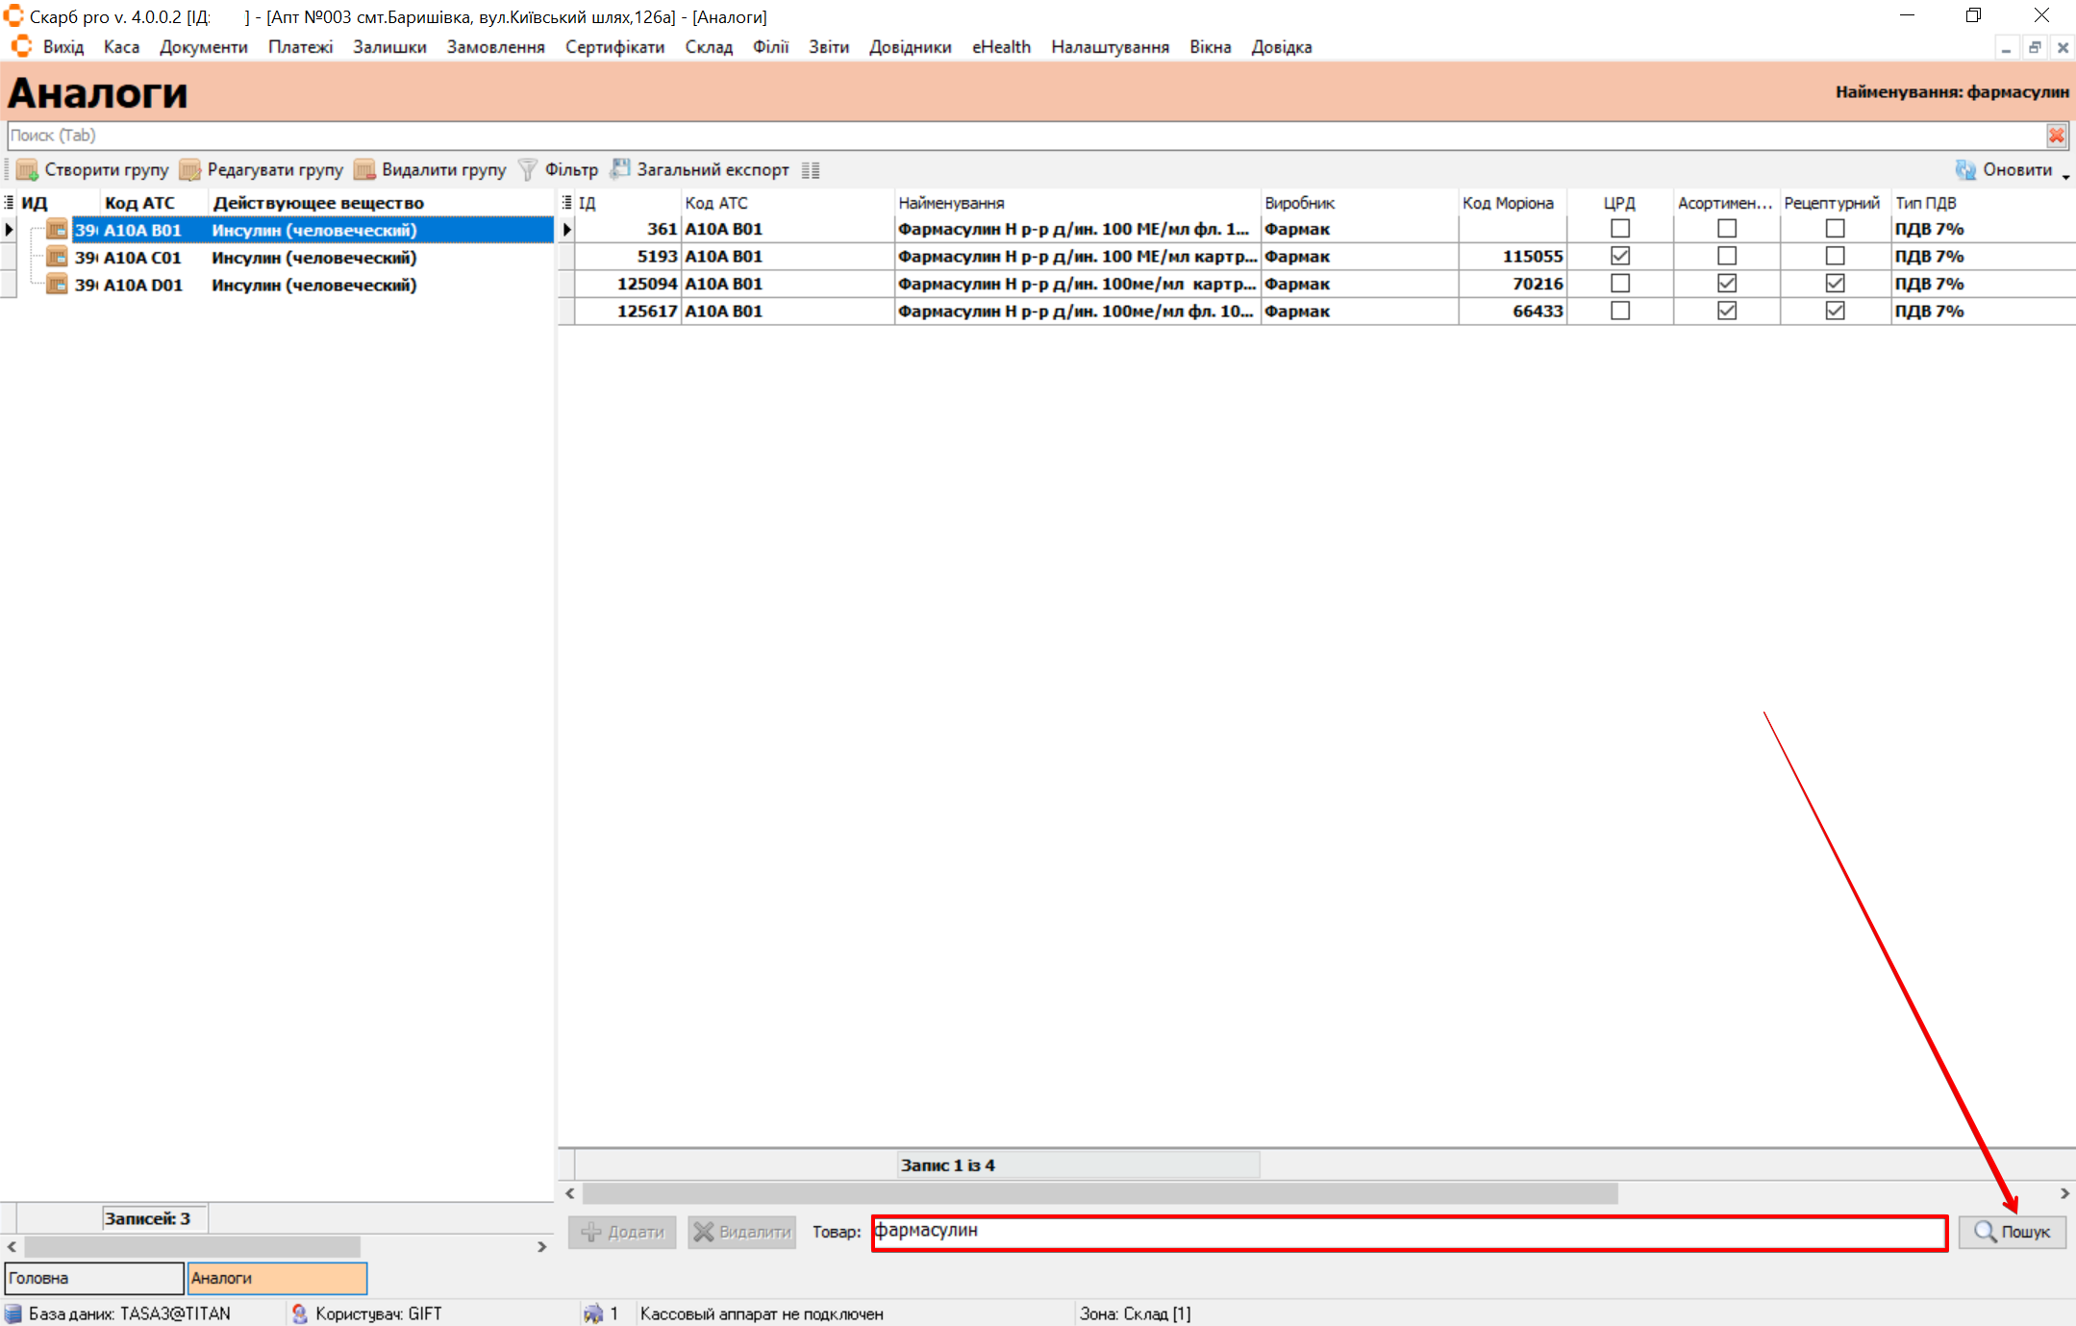This screenshot has width=2076, height=1326.
Task: Open column chooser beside ІД header in right grid
Action: tap(566, 203)
